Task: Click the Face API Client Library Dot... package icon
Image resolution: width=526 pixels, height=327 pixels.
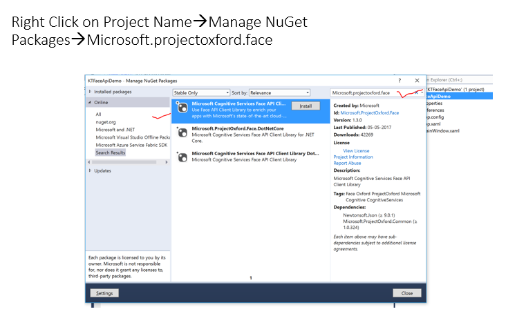Action: click(x=182, y=157)
